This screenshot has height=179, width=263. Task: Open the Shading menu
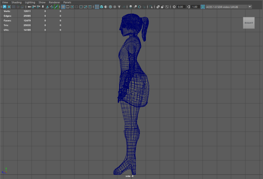point(16,2)
